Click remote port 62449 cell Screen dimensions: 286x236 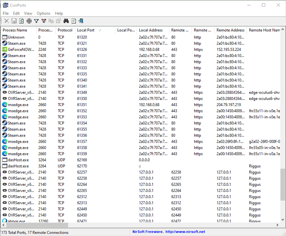pos(176,215)
